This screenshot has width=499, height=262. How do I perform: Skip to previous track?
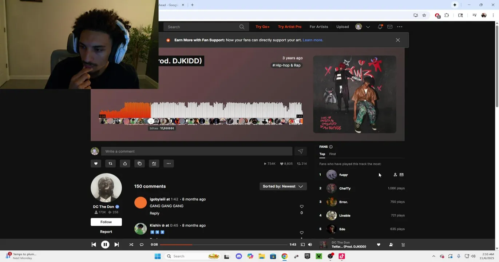tap(94, 245)
